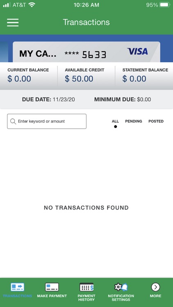
Task: Tap the VISA logo on card
Action: coord(137,52)
